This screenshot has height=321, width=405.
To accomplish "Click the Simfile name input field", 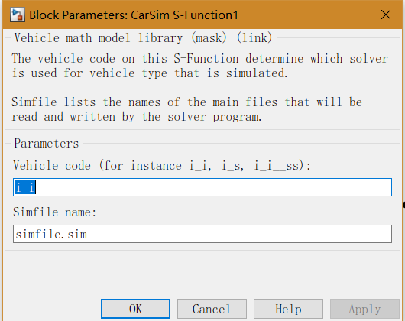I will point(202,234).
